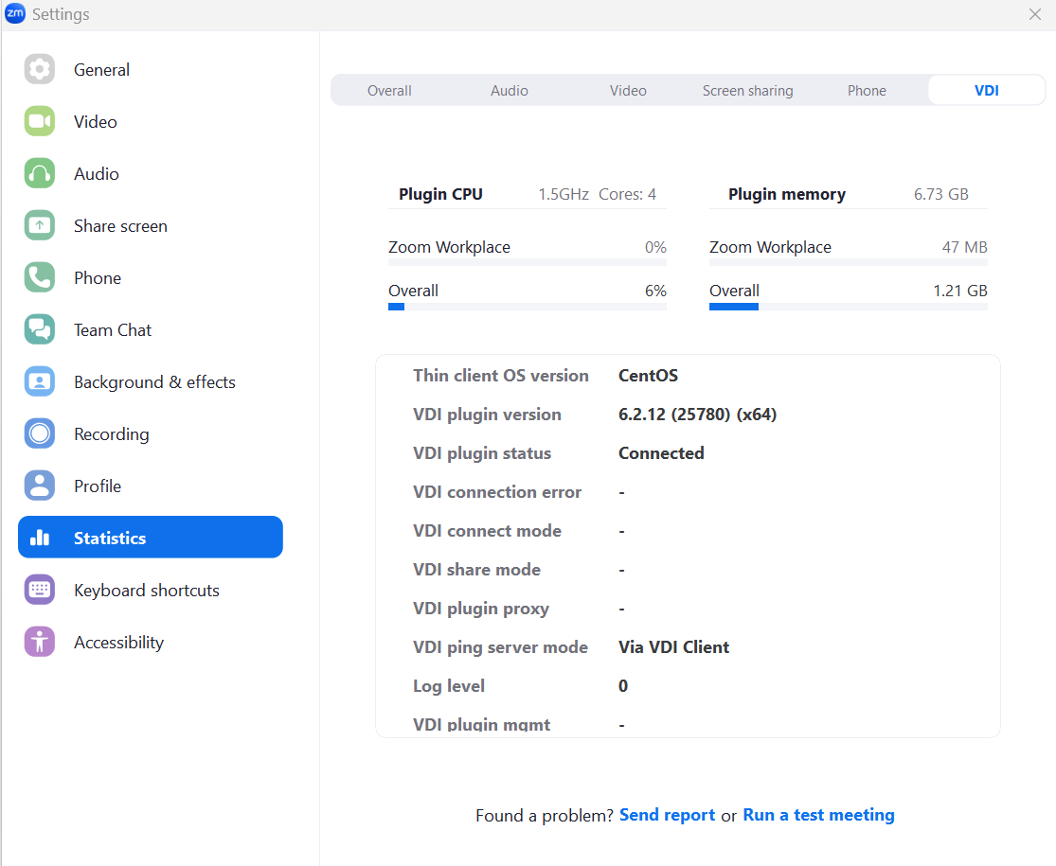The image size is (1056, 866).
Task: Open the Phone statistics tab
Action: tap(867, 90)
